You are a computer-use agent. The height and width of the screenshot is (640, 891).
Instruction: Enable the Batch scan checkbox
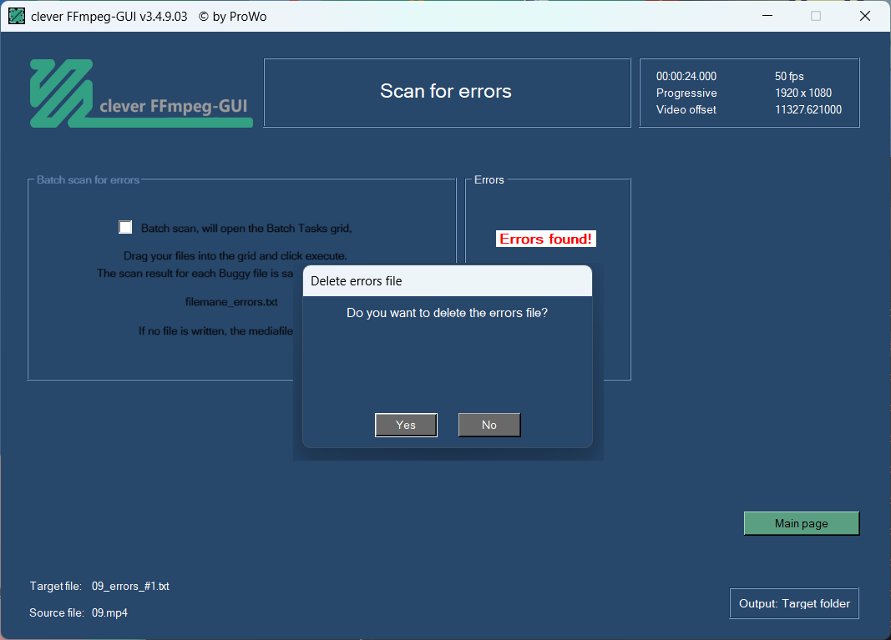[125, 227]
